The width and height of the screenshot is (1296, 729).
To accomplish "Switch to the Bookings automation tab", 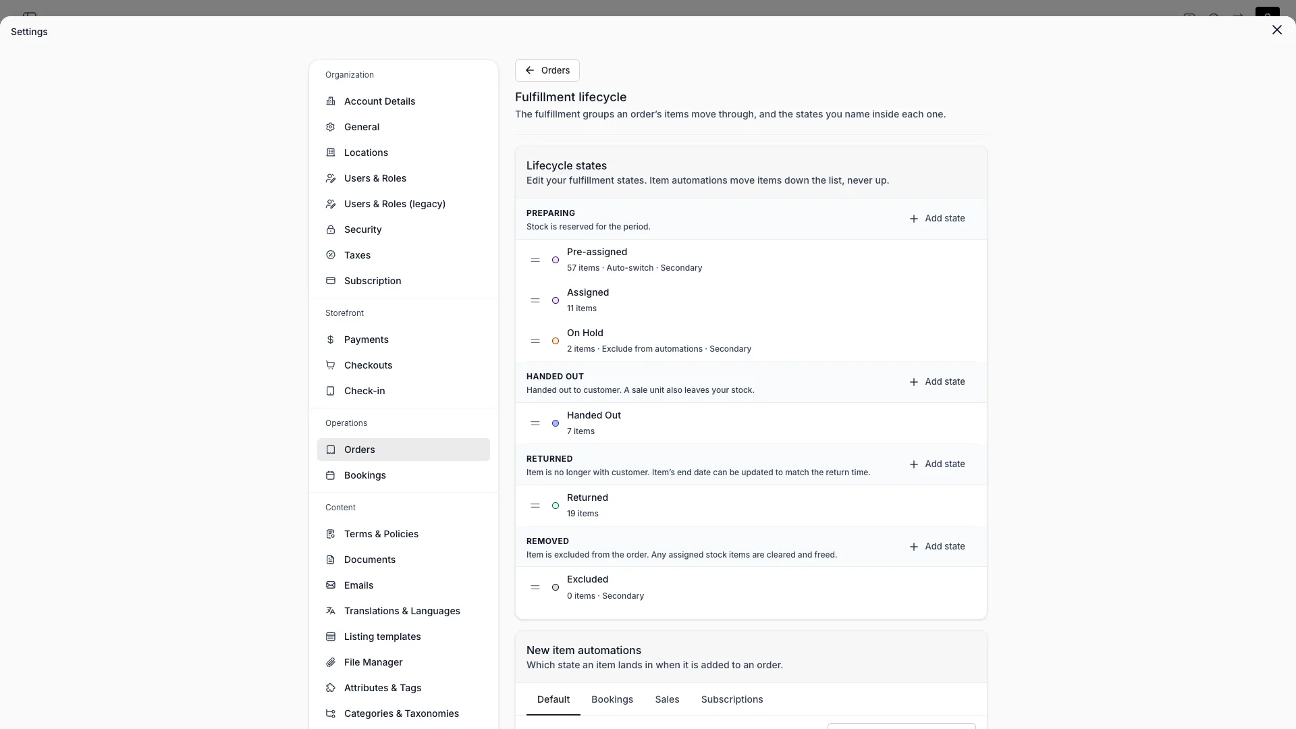I will coord(612,699).
